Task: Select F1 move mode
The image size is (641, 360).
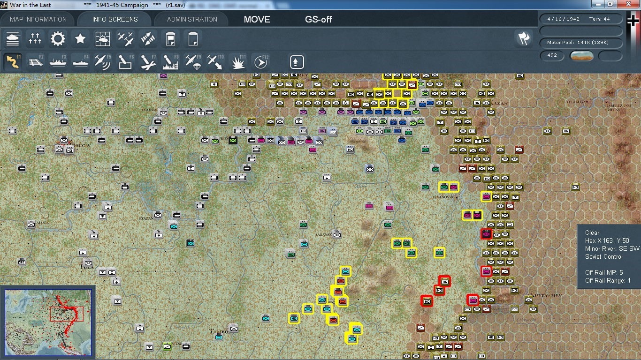Action: click(x=13, y=62)
